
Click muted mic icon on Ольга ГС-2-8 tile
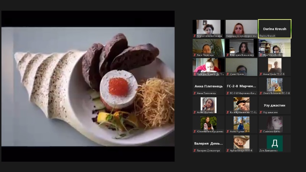[x=261, y=93]
